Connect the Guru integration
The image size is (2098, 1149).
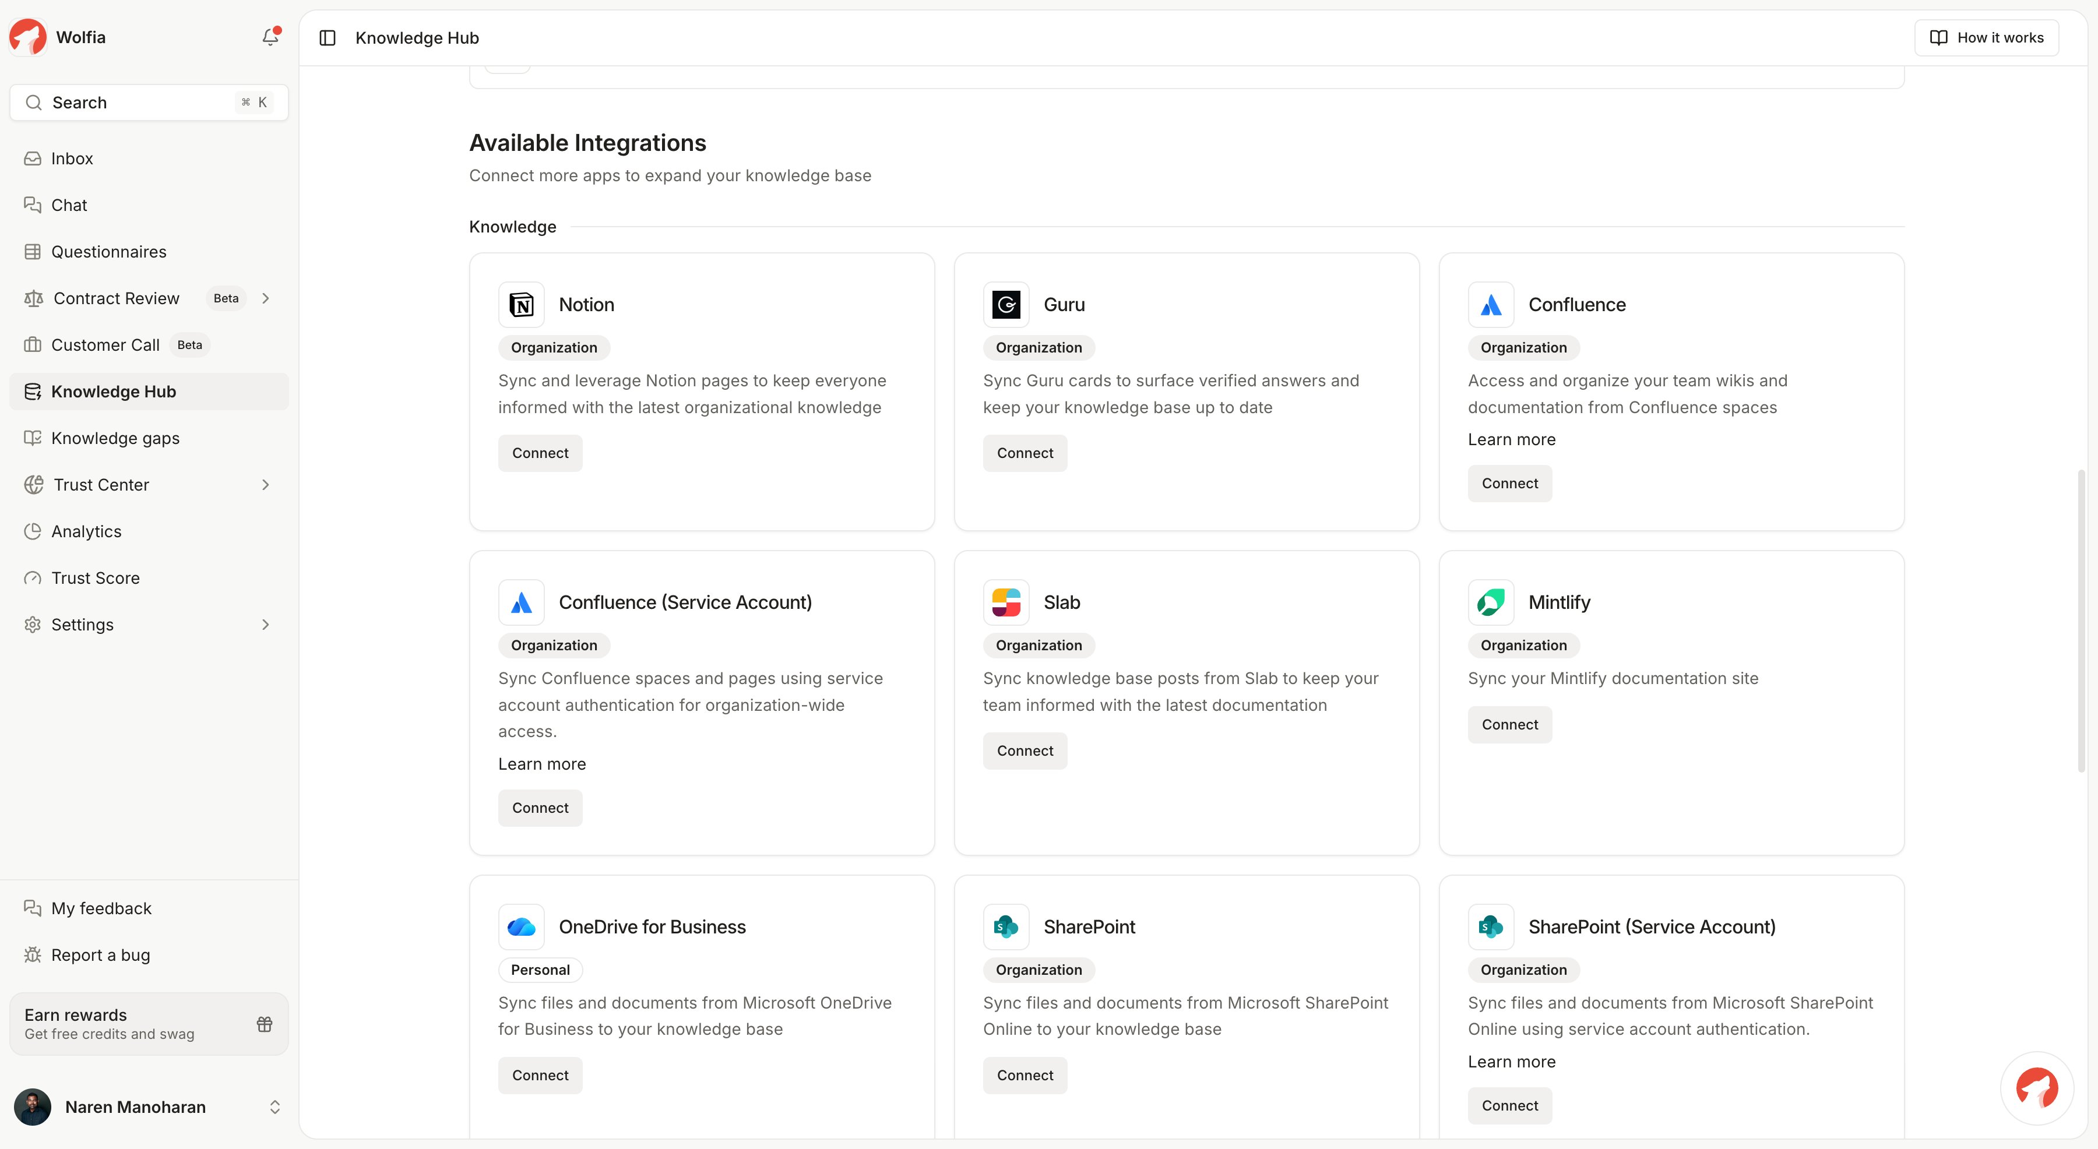point(1025,453)
